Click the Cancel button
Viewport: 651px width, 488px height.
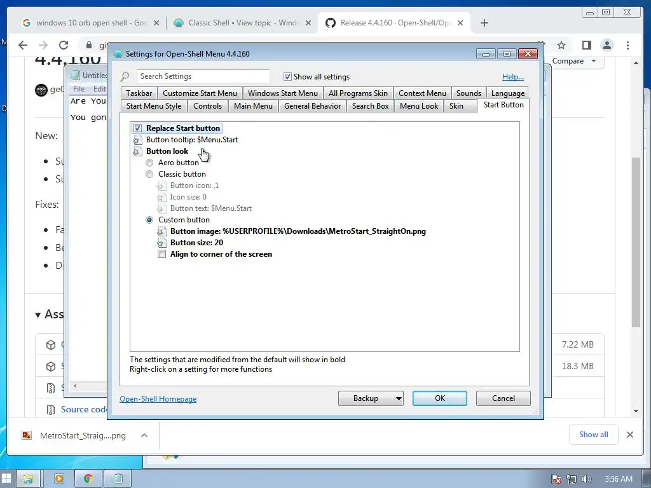(x=504, y=398)
